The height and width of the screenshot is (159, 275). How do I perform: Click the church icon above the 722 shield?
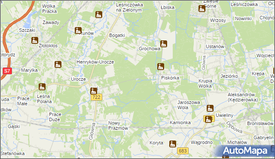94,91
